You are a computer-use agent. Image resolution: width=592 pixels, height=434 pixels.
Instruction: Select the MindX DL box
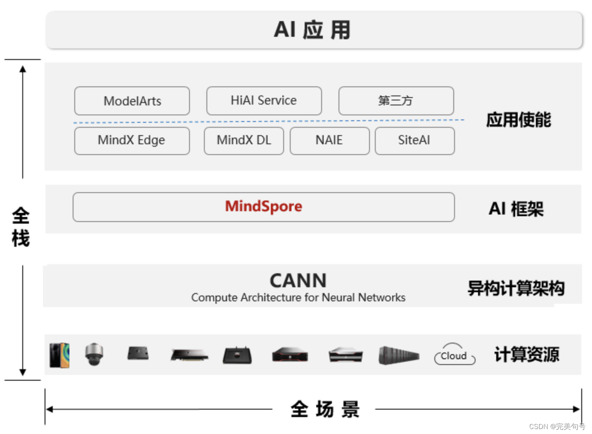(x=244, y=141)
